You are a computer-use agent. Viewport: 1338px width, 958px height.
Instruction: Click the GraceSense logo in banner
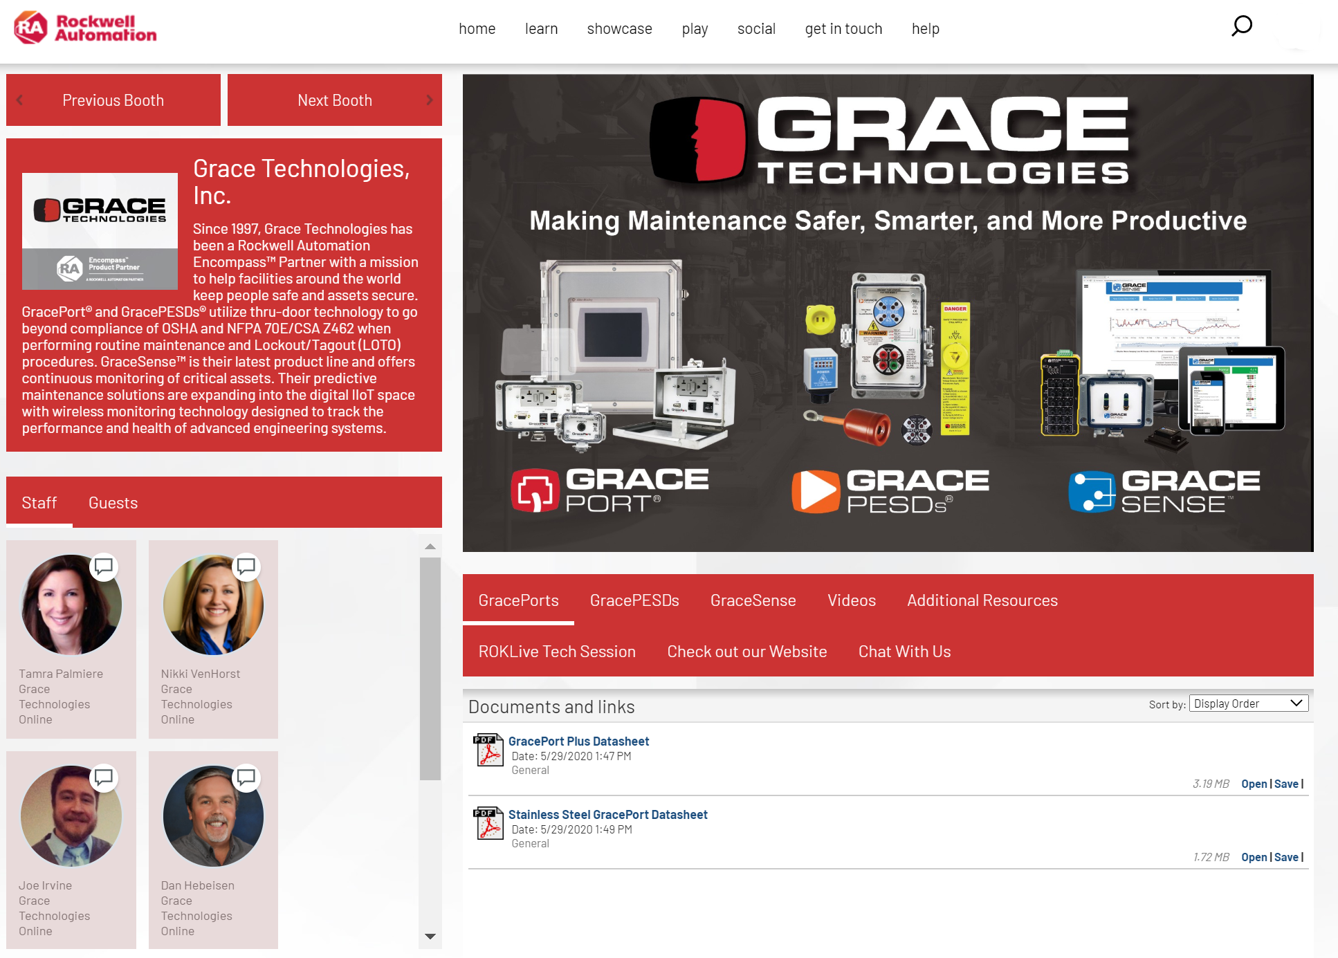click(x=1164, y=490)
